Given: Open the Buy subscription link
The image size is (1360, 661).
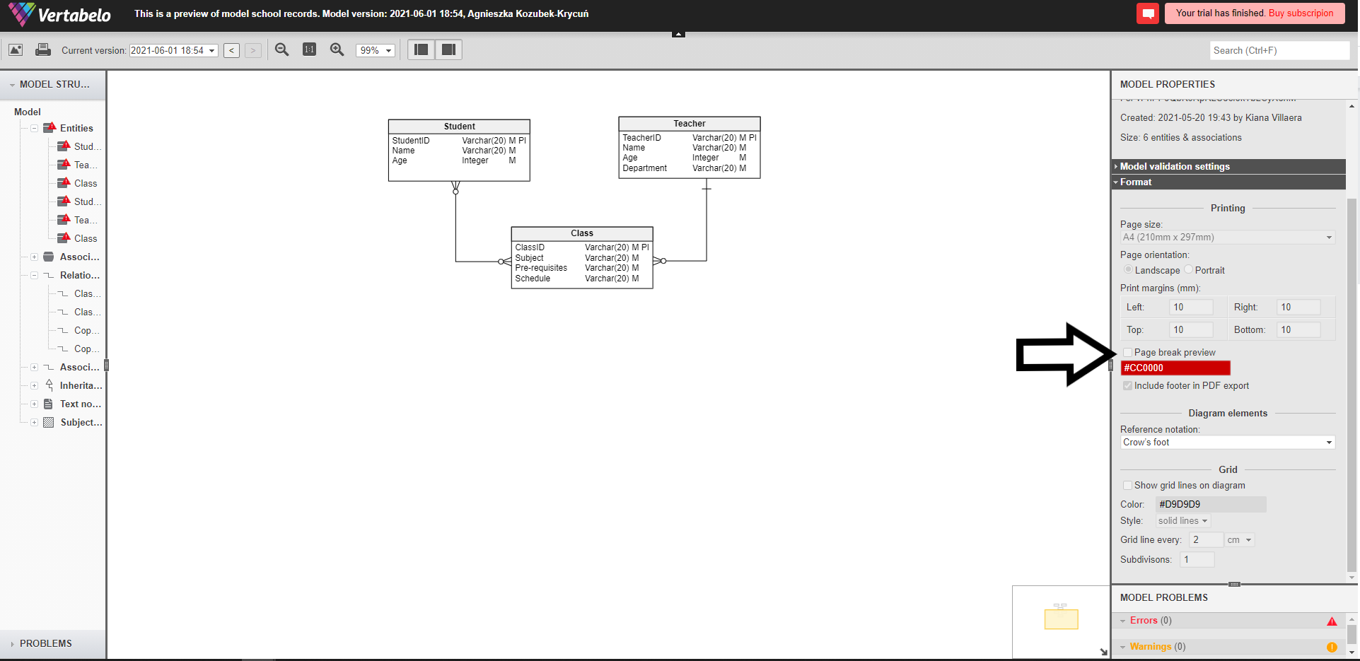Looking at the screenshot, I should (1301, 13).
